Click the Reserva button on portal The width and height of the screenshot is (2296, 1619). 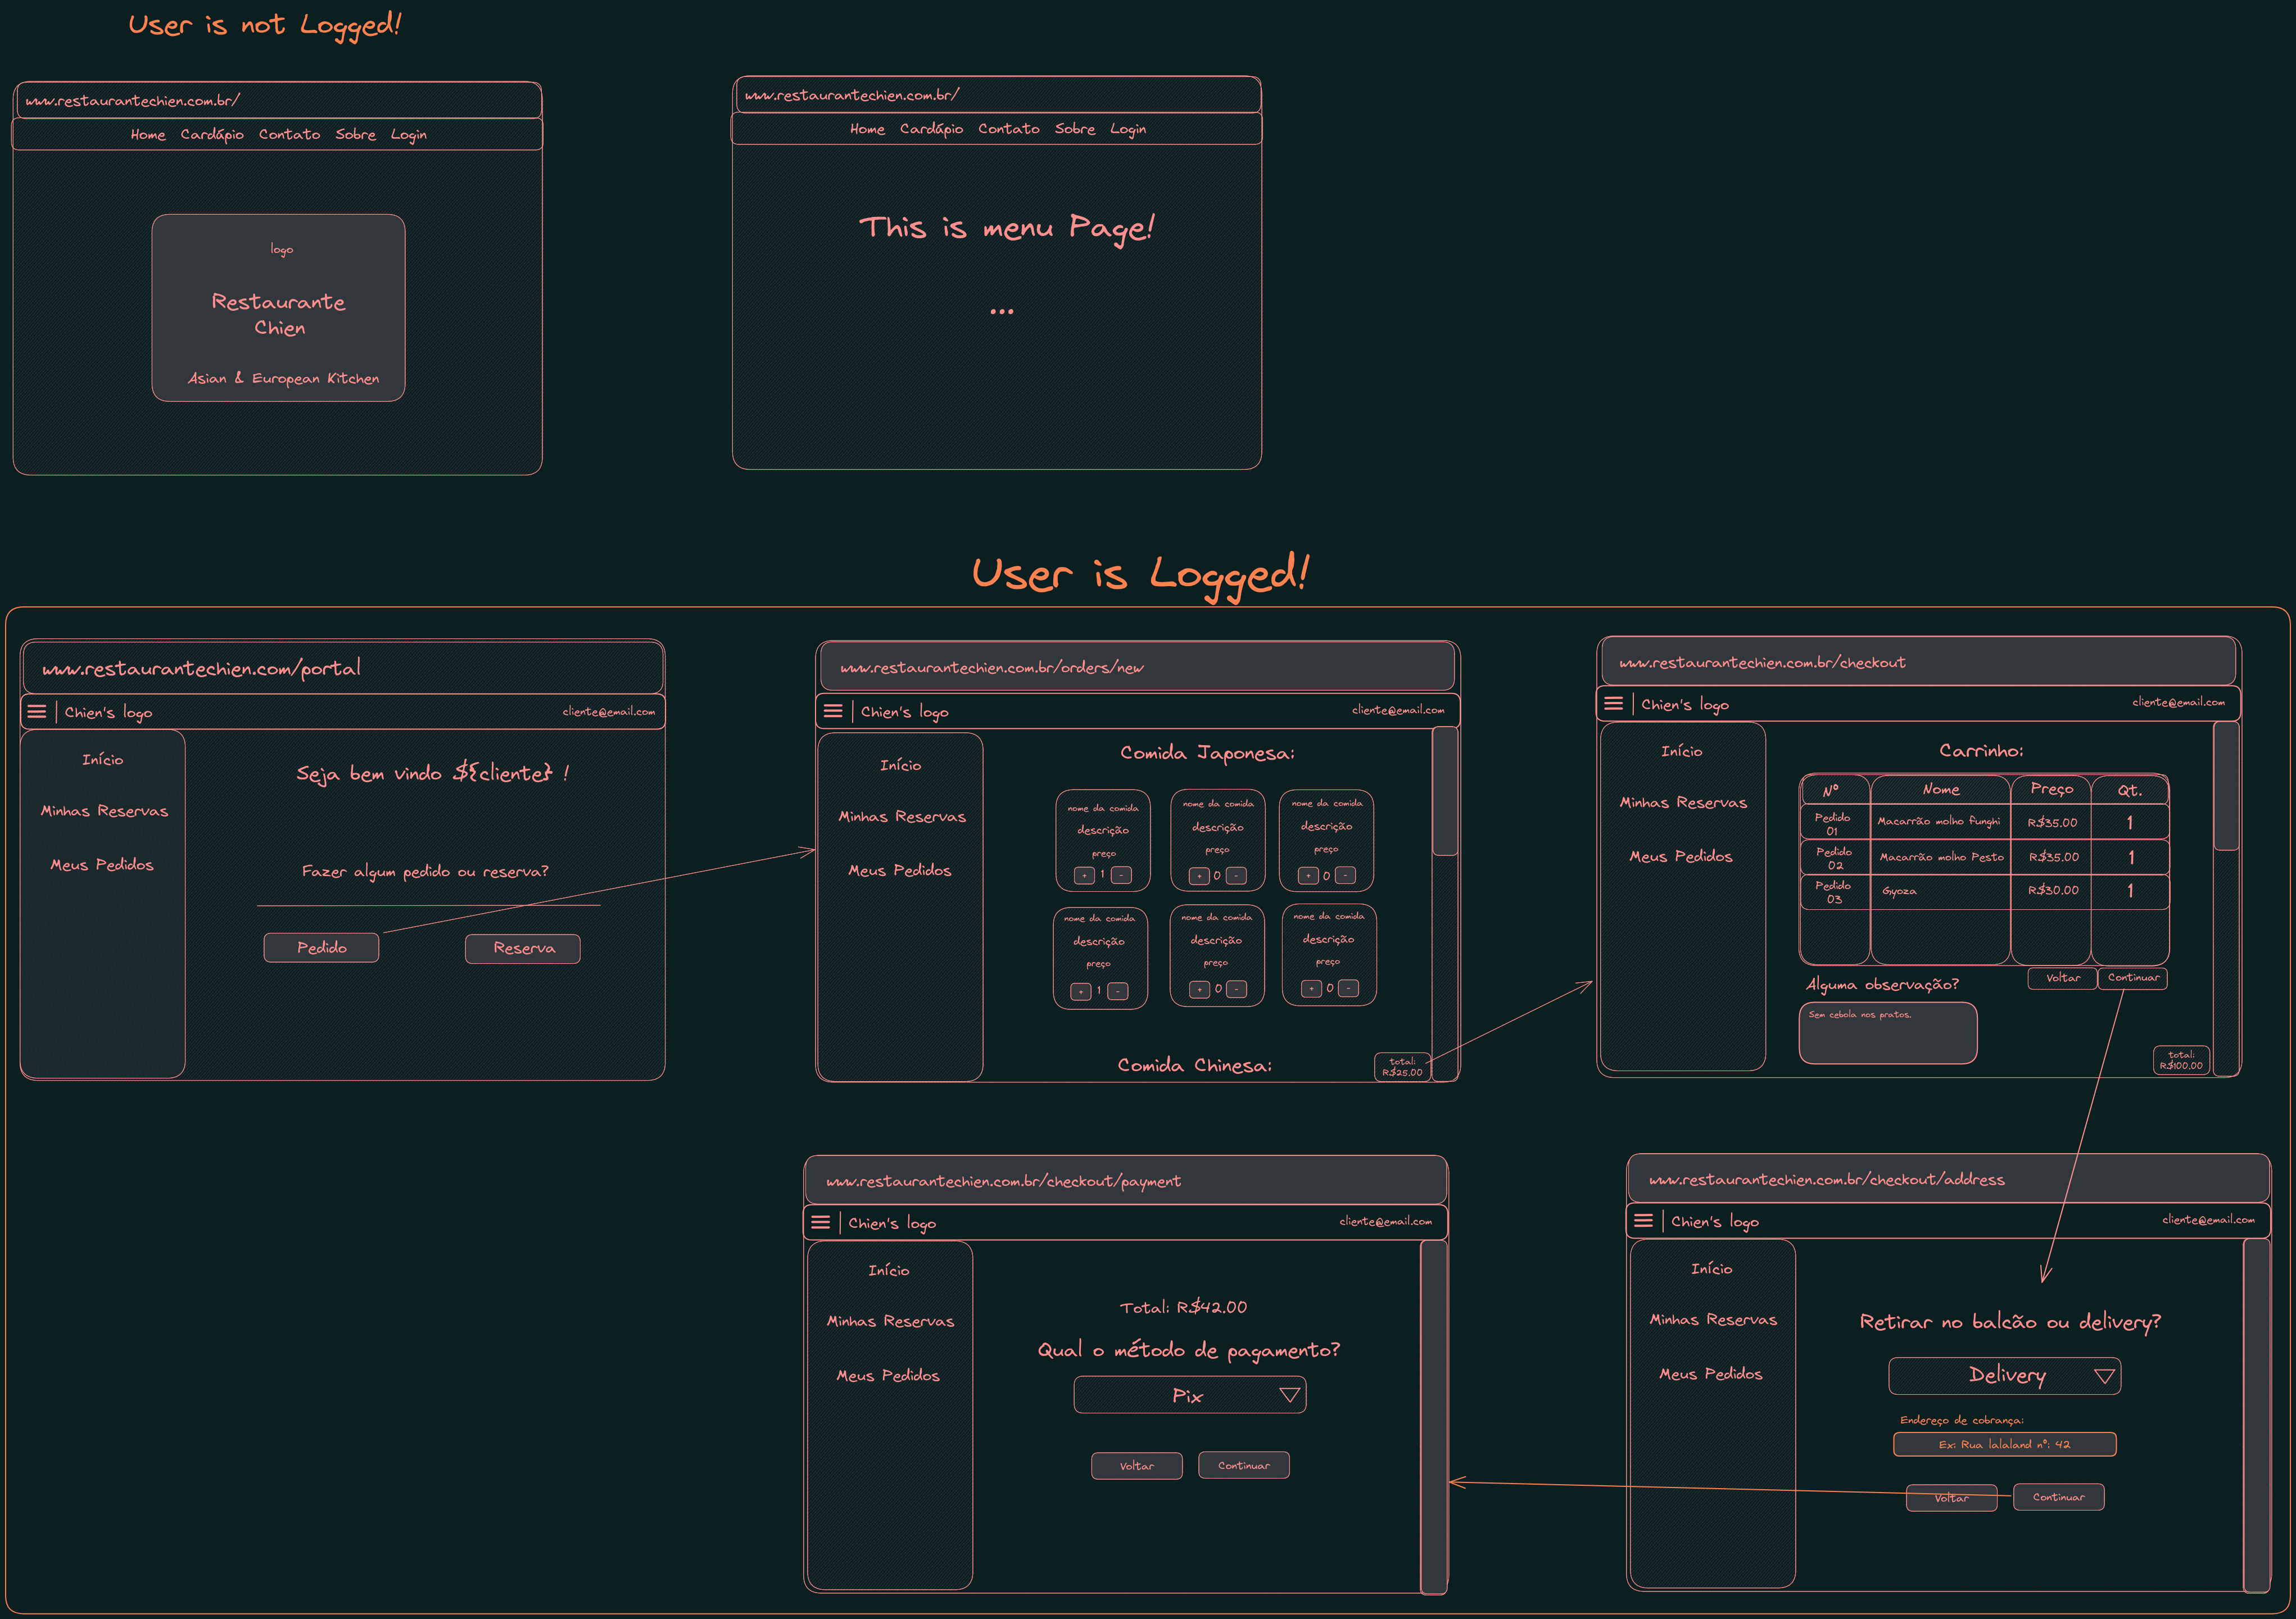click(x=523, y=949)
